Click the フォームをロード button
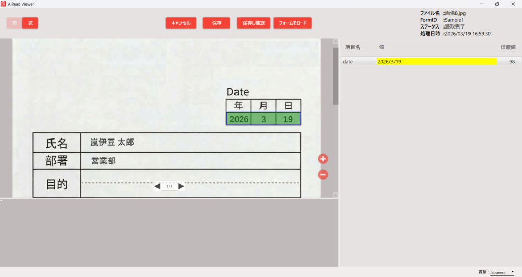 292,23
